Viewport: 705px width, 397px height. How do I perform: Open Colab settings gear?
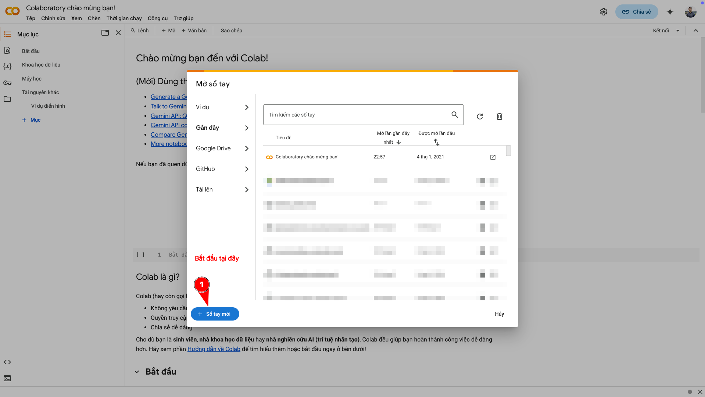pyautogui.click(x=604, y=12)
